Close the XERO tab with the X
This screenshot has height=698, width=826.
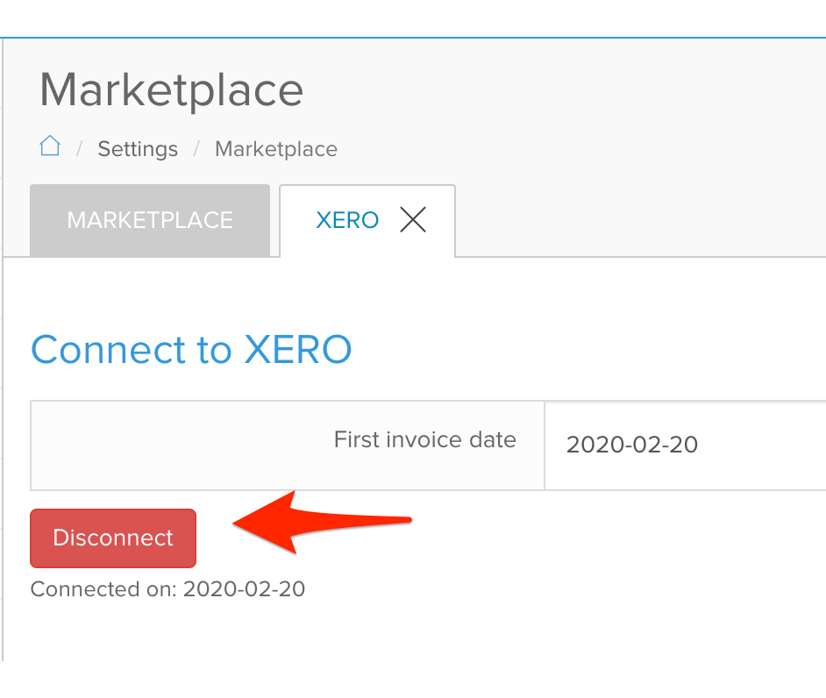point(413,221)
